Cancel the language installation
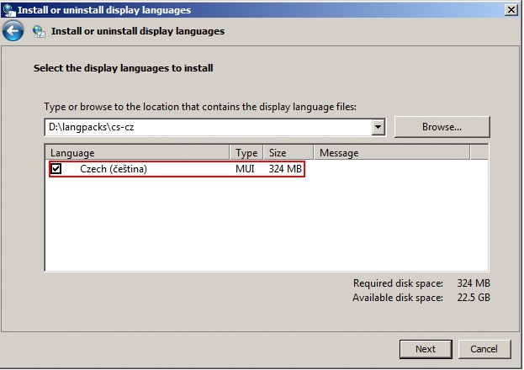Viewport: 524px width, 370px height. click(484, 349)
